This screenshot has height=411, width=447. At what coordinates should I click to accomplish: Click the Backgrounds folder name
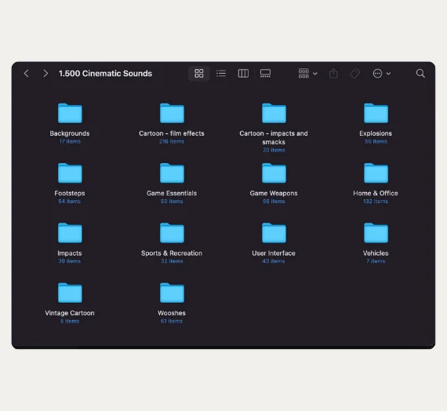click(70, 133)
